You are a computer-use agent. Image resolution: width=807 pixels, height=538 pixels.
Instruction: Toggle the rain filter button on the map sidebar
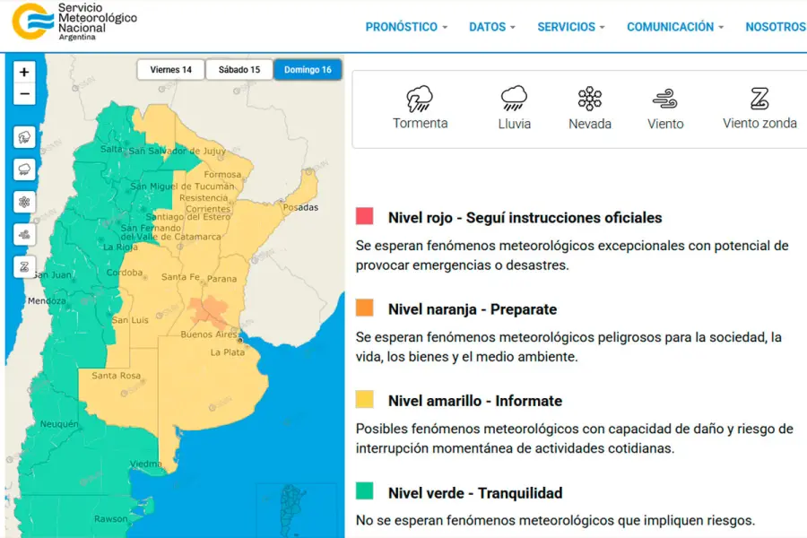coord(24,169)
